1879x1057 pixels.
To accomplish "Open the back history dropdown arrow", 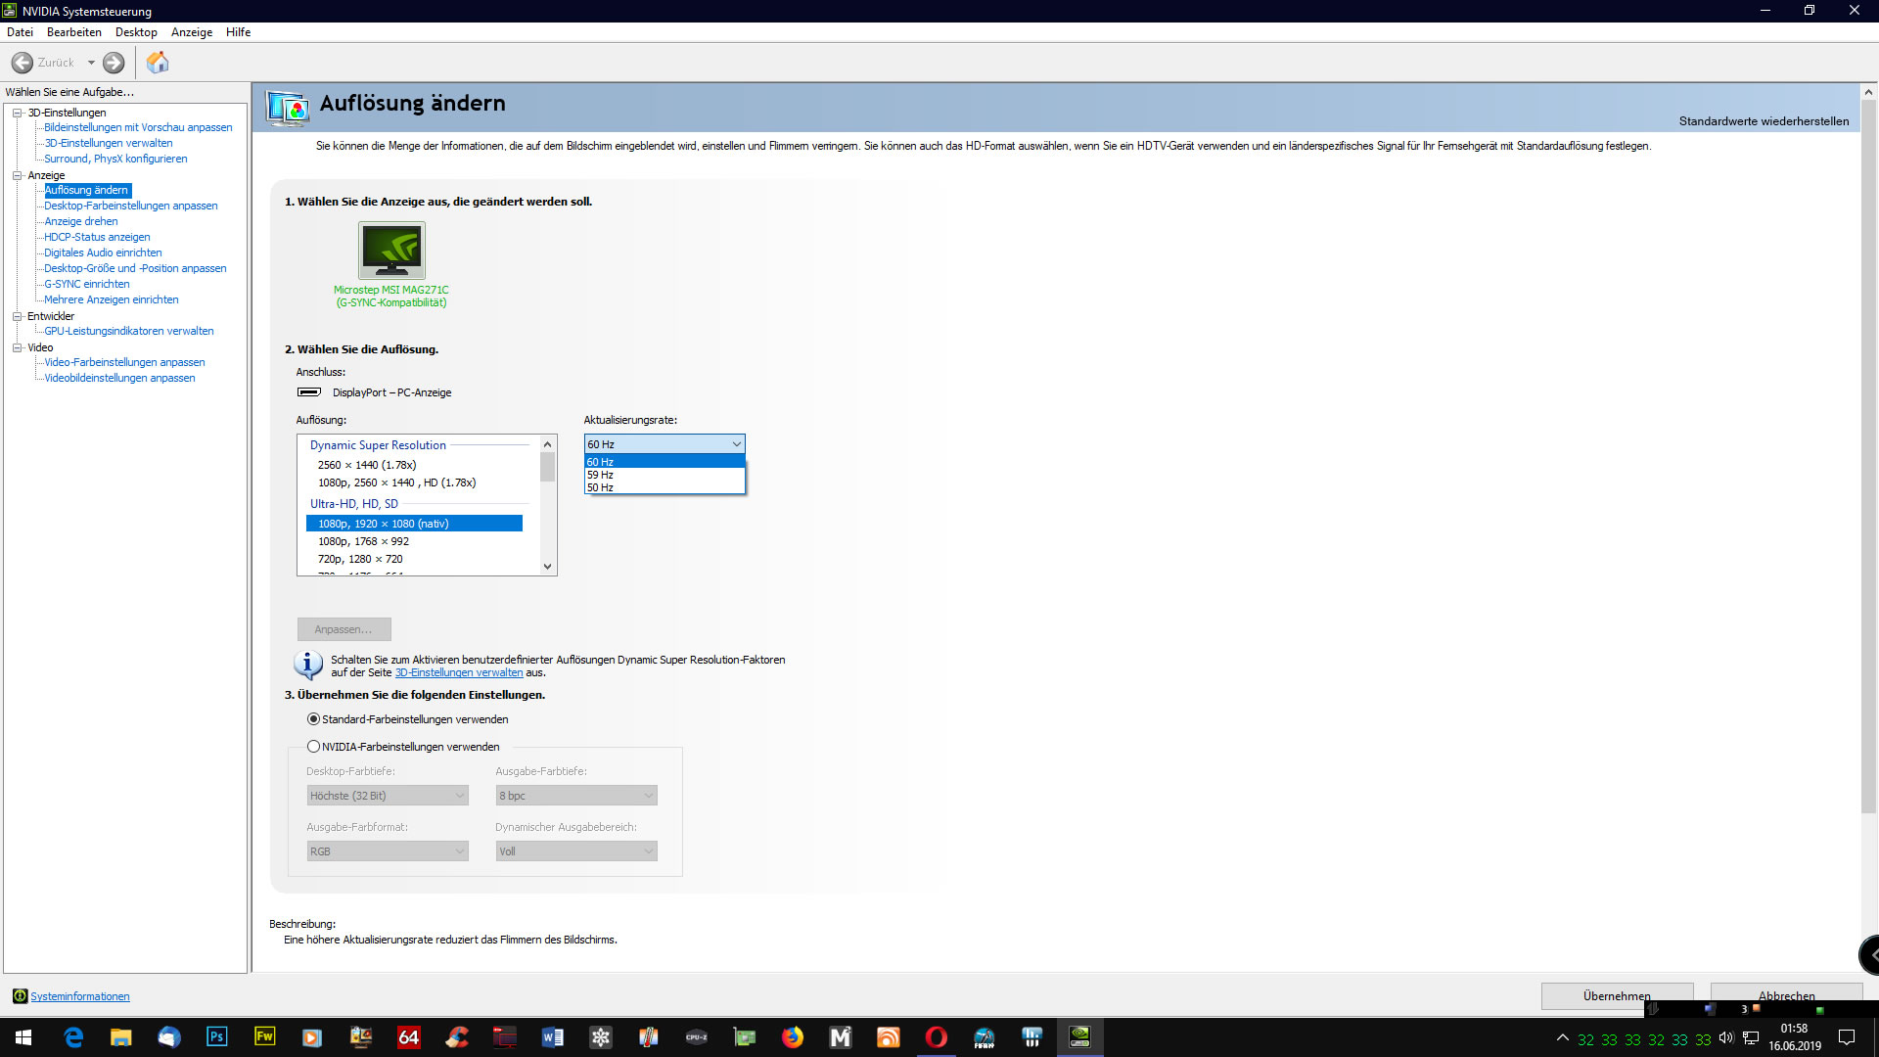I will 91,63.
